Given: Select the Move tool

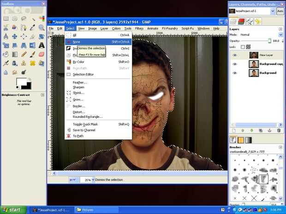Looking at the screenshot, I should [x=15, y=36].
